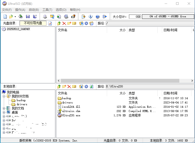Delete selected item in local panel
Image resolution: width=195 pixels, height=143 pixels.
tap(69, 87)
